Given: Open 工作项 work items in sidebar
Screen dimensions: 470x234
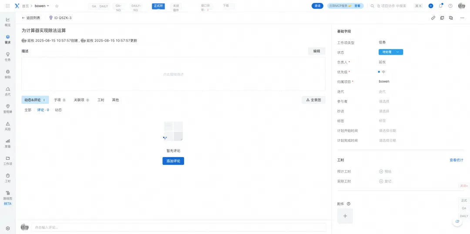Looking at the screenshot, I should tap(8, 161).
